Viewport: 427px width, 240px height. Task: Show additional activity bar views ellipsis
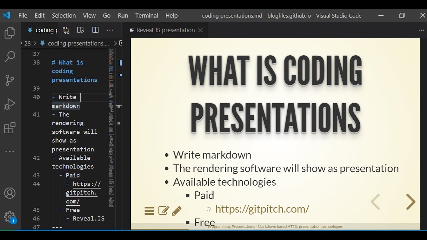coord(10,151)
